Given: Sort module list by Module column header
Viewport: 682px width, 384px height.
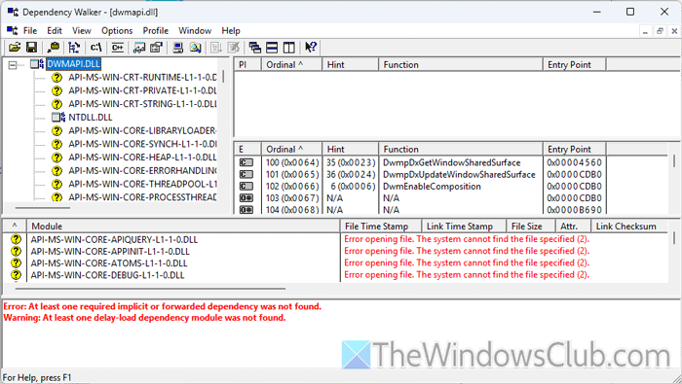Looking at the screenshot, I should [x=183, y=227].
